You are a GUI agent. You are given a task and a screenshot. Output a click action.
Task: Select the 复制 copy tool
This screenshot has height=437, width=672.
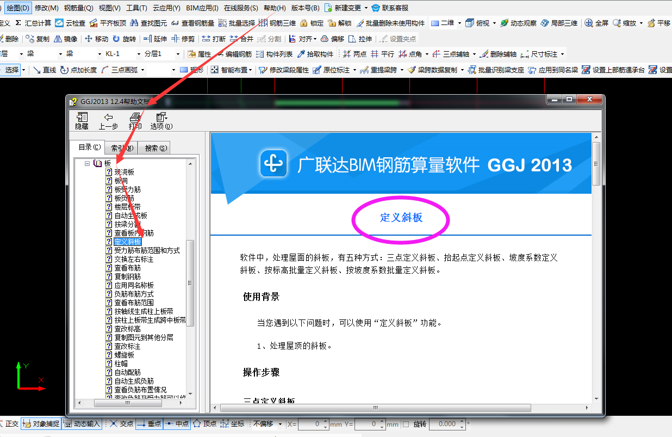pyautogui.click(x=38, y=39)
